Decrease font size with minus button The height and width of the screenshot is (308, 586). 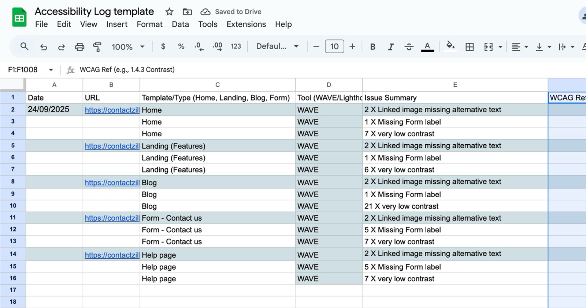[x=316, y=46]
